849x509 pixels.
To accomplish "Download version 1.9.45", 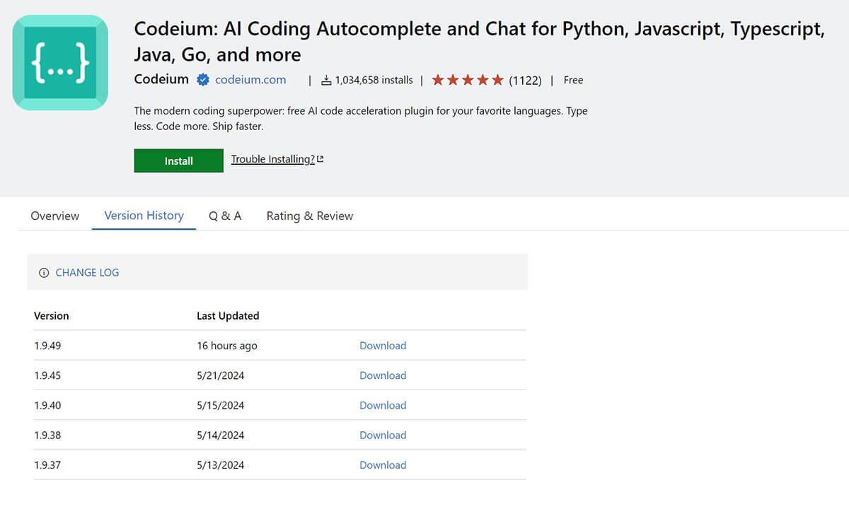I will (x=383, y=375).
